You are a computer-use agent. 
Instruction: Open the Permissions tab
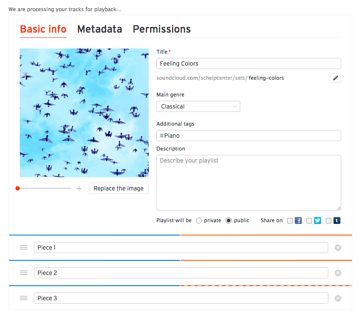162,29
